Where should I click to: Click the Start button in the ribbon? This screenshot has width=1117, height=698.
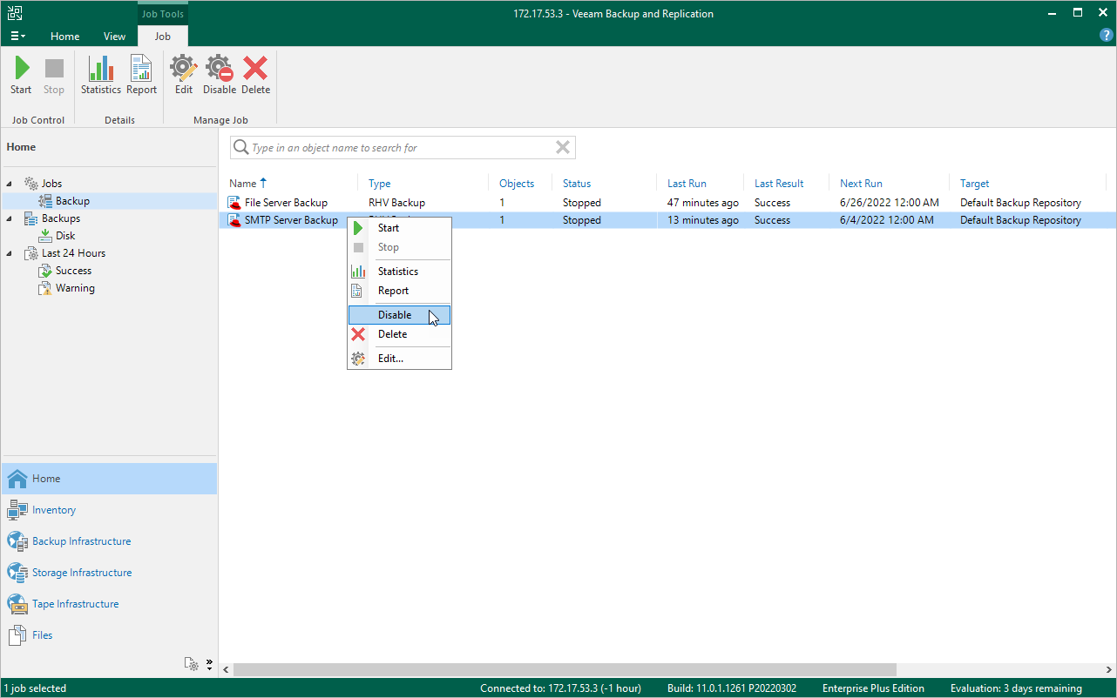pos(21,76)
